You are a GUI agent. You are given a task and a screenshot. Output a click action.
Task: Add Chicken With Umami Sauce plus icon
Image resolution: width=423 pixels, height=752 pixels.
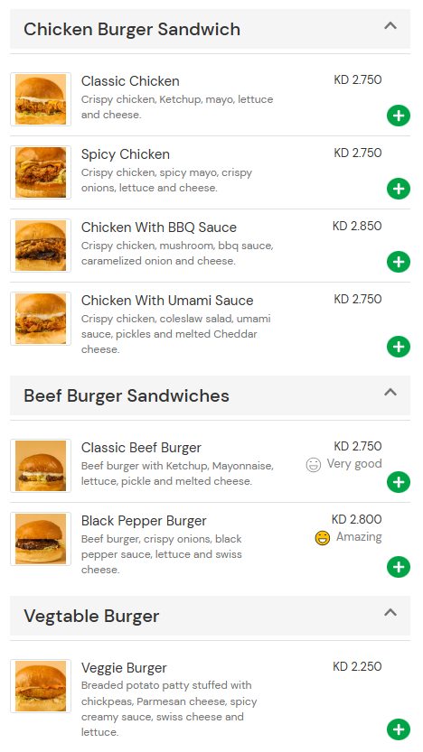click(x=399, y=347)
